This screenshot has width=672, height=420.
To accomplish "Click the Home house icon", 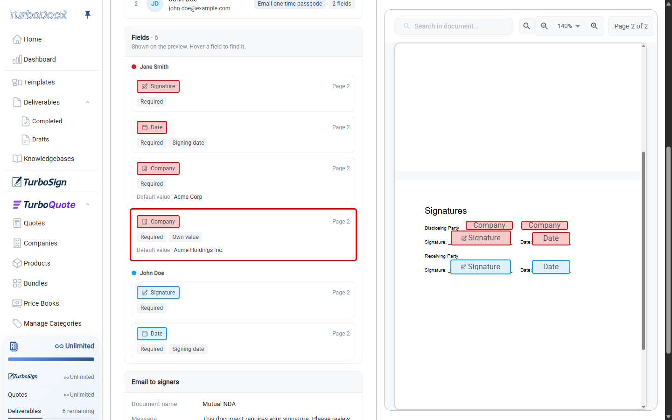I will pyautogui.click(x=17, y=39).
